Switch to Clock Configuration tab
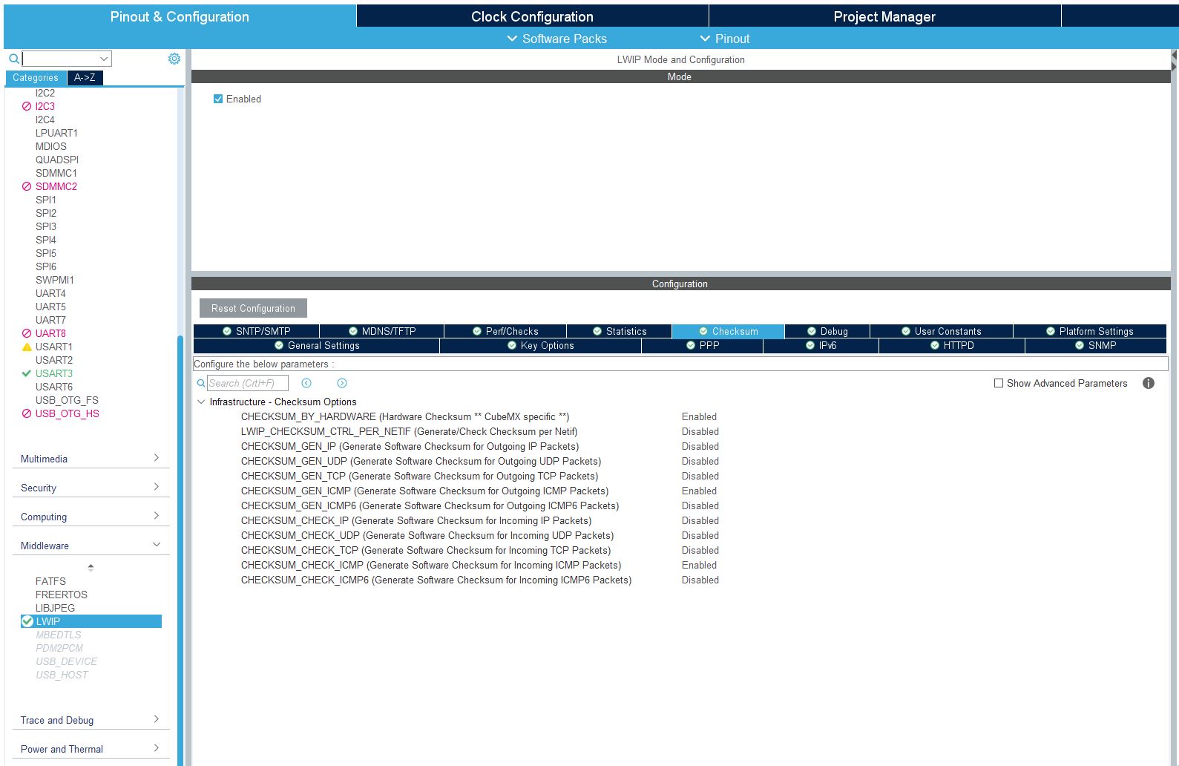The image size is (1179, 766). pos(532,16)
